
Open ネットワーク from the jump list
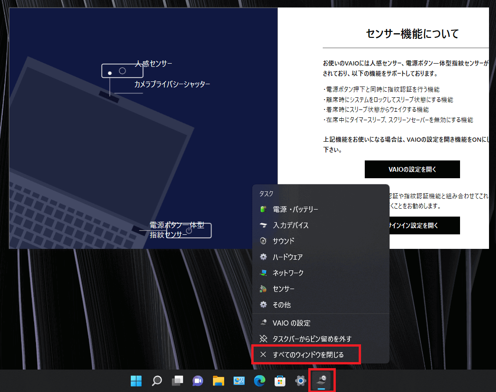(321, 273)
